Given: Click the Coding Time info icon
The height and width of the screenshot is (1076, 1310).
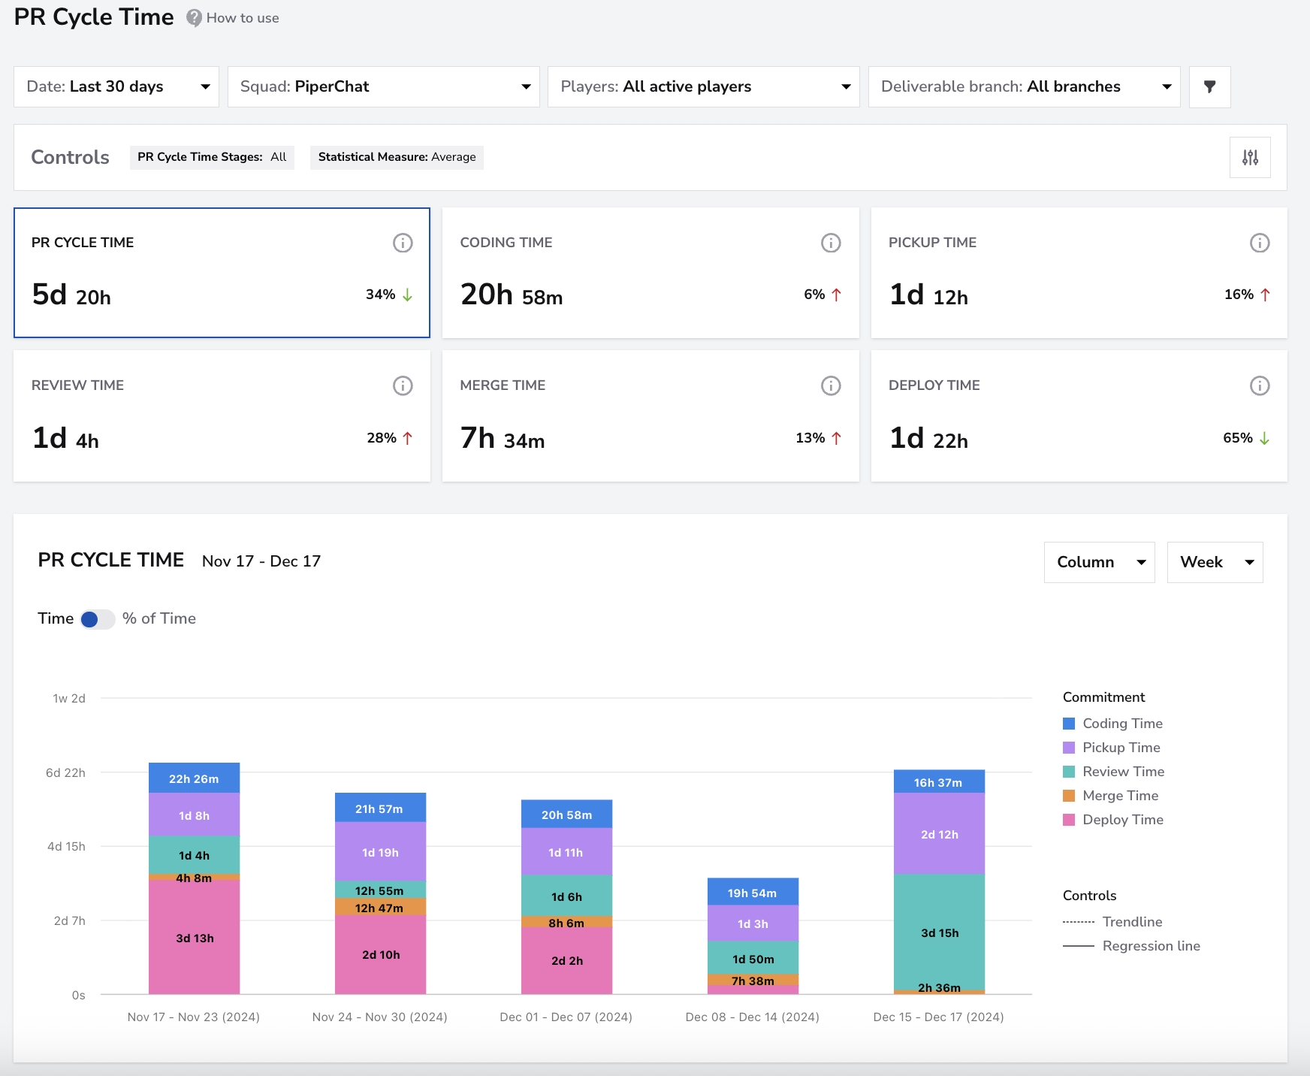Looking at the screenshot, I should coord(831,243).
